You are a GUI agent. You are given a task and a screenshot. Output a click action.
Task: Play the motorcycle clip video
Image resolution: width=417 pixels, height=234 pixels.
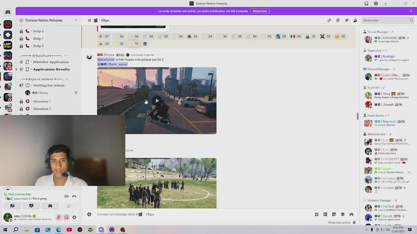coord(157,101)
